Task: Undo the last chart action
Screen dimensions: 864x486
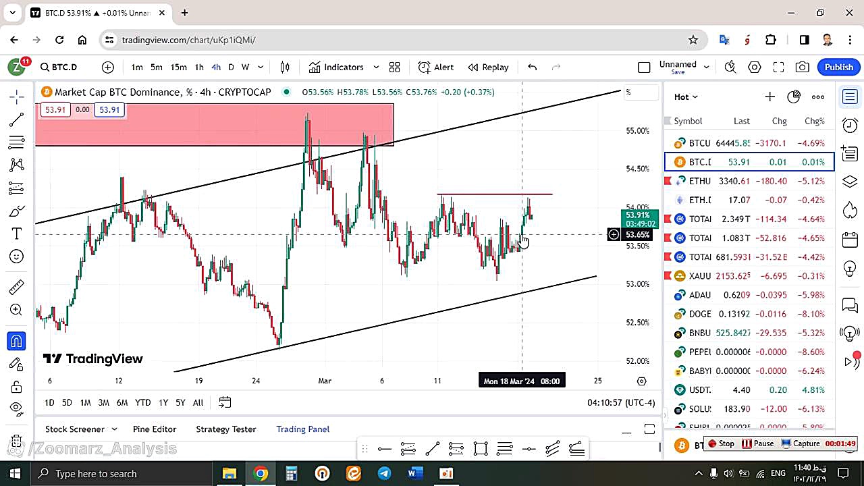Action: tap(532, 67)
